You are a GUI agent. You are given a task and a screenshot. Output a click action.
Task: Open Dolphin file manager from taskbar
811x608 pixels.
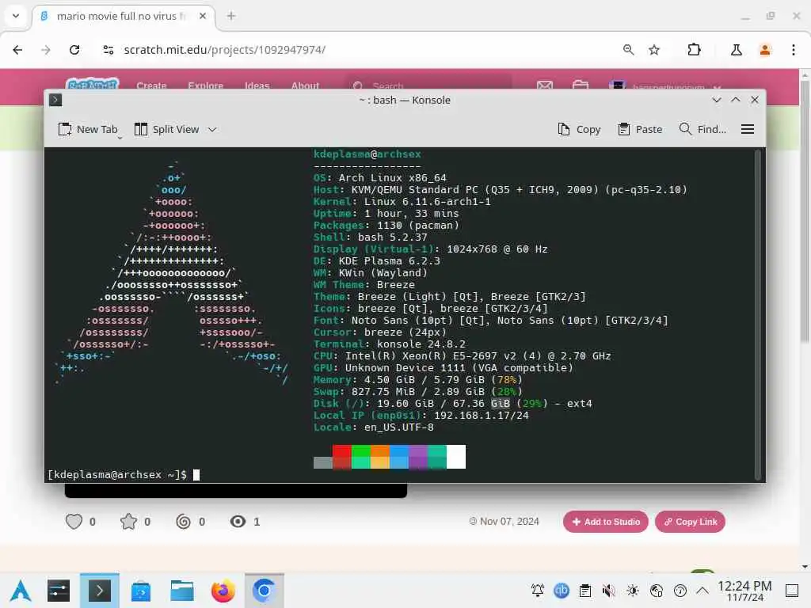click(x=182, y=591)
